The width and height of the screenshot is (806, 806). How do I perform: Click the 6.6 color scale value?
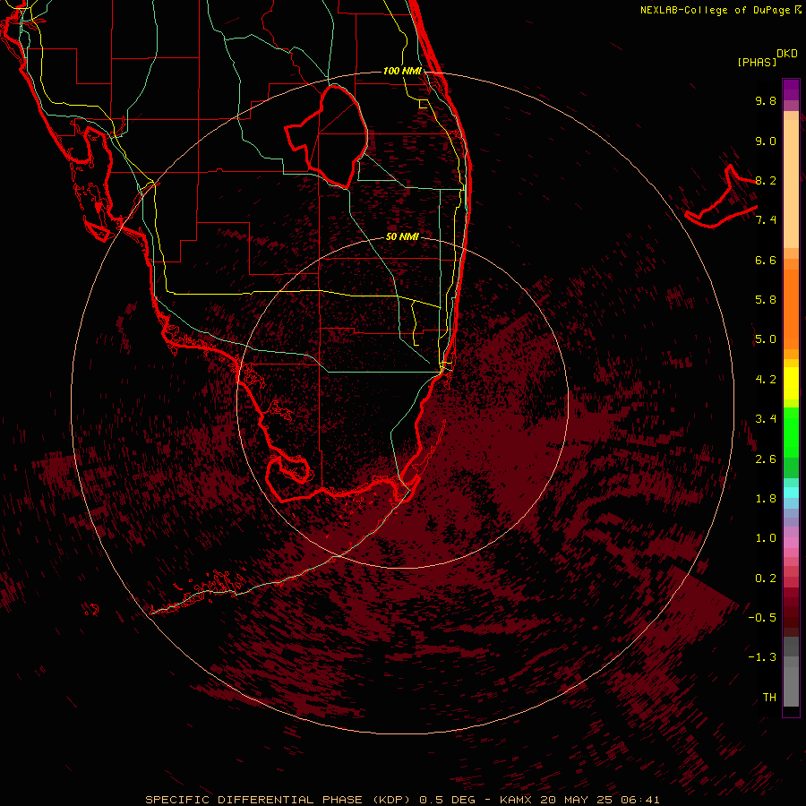coord(766,260)
